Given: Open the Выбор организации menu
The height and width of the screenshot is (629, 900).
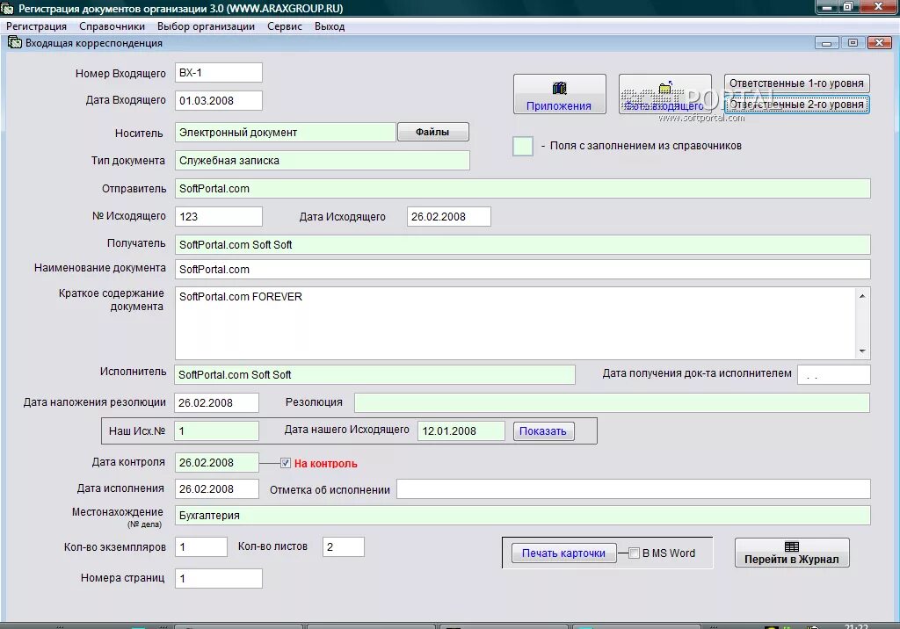Looking at the screenshot, I should pos(206,26).
